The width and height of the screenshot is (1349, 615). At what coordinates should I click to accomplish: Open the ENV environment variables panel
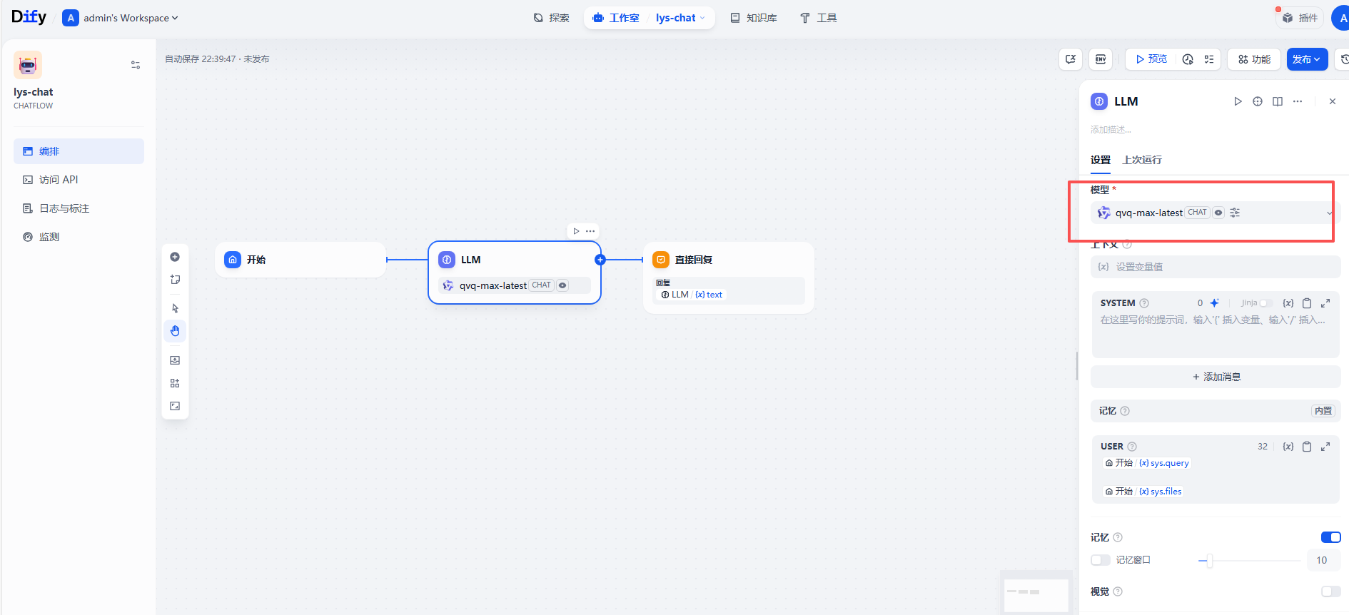point(1101,59)
